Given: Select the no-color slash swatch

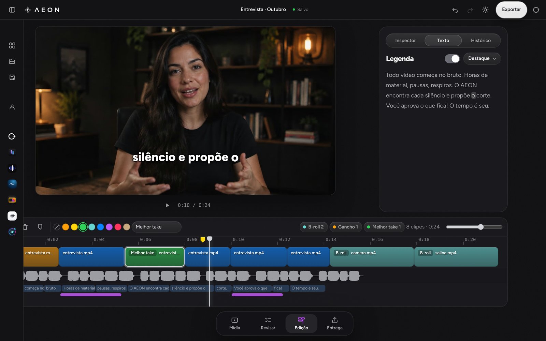Looking at the screenshot, I should coord(57,227).
